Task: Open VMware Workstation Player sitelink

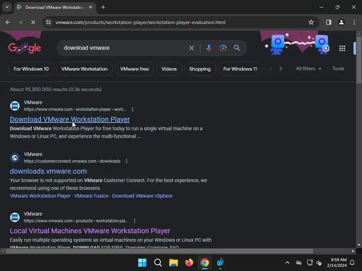Action: pyautogui.click(x=40, y=196)
